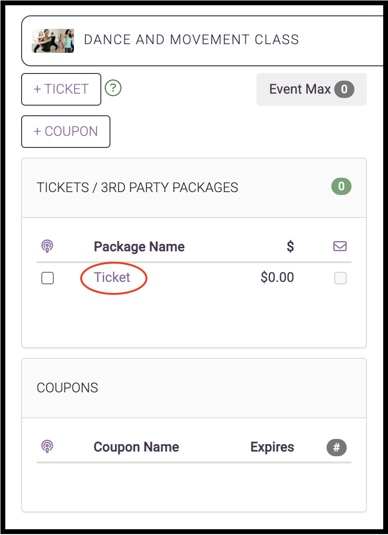Image resolution: width=388 pixels, height=535 pixels.
Task: Click the dance class thumbnail image
Action: 53,41
